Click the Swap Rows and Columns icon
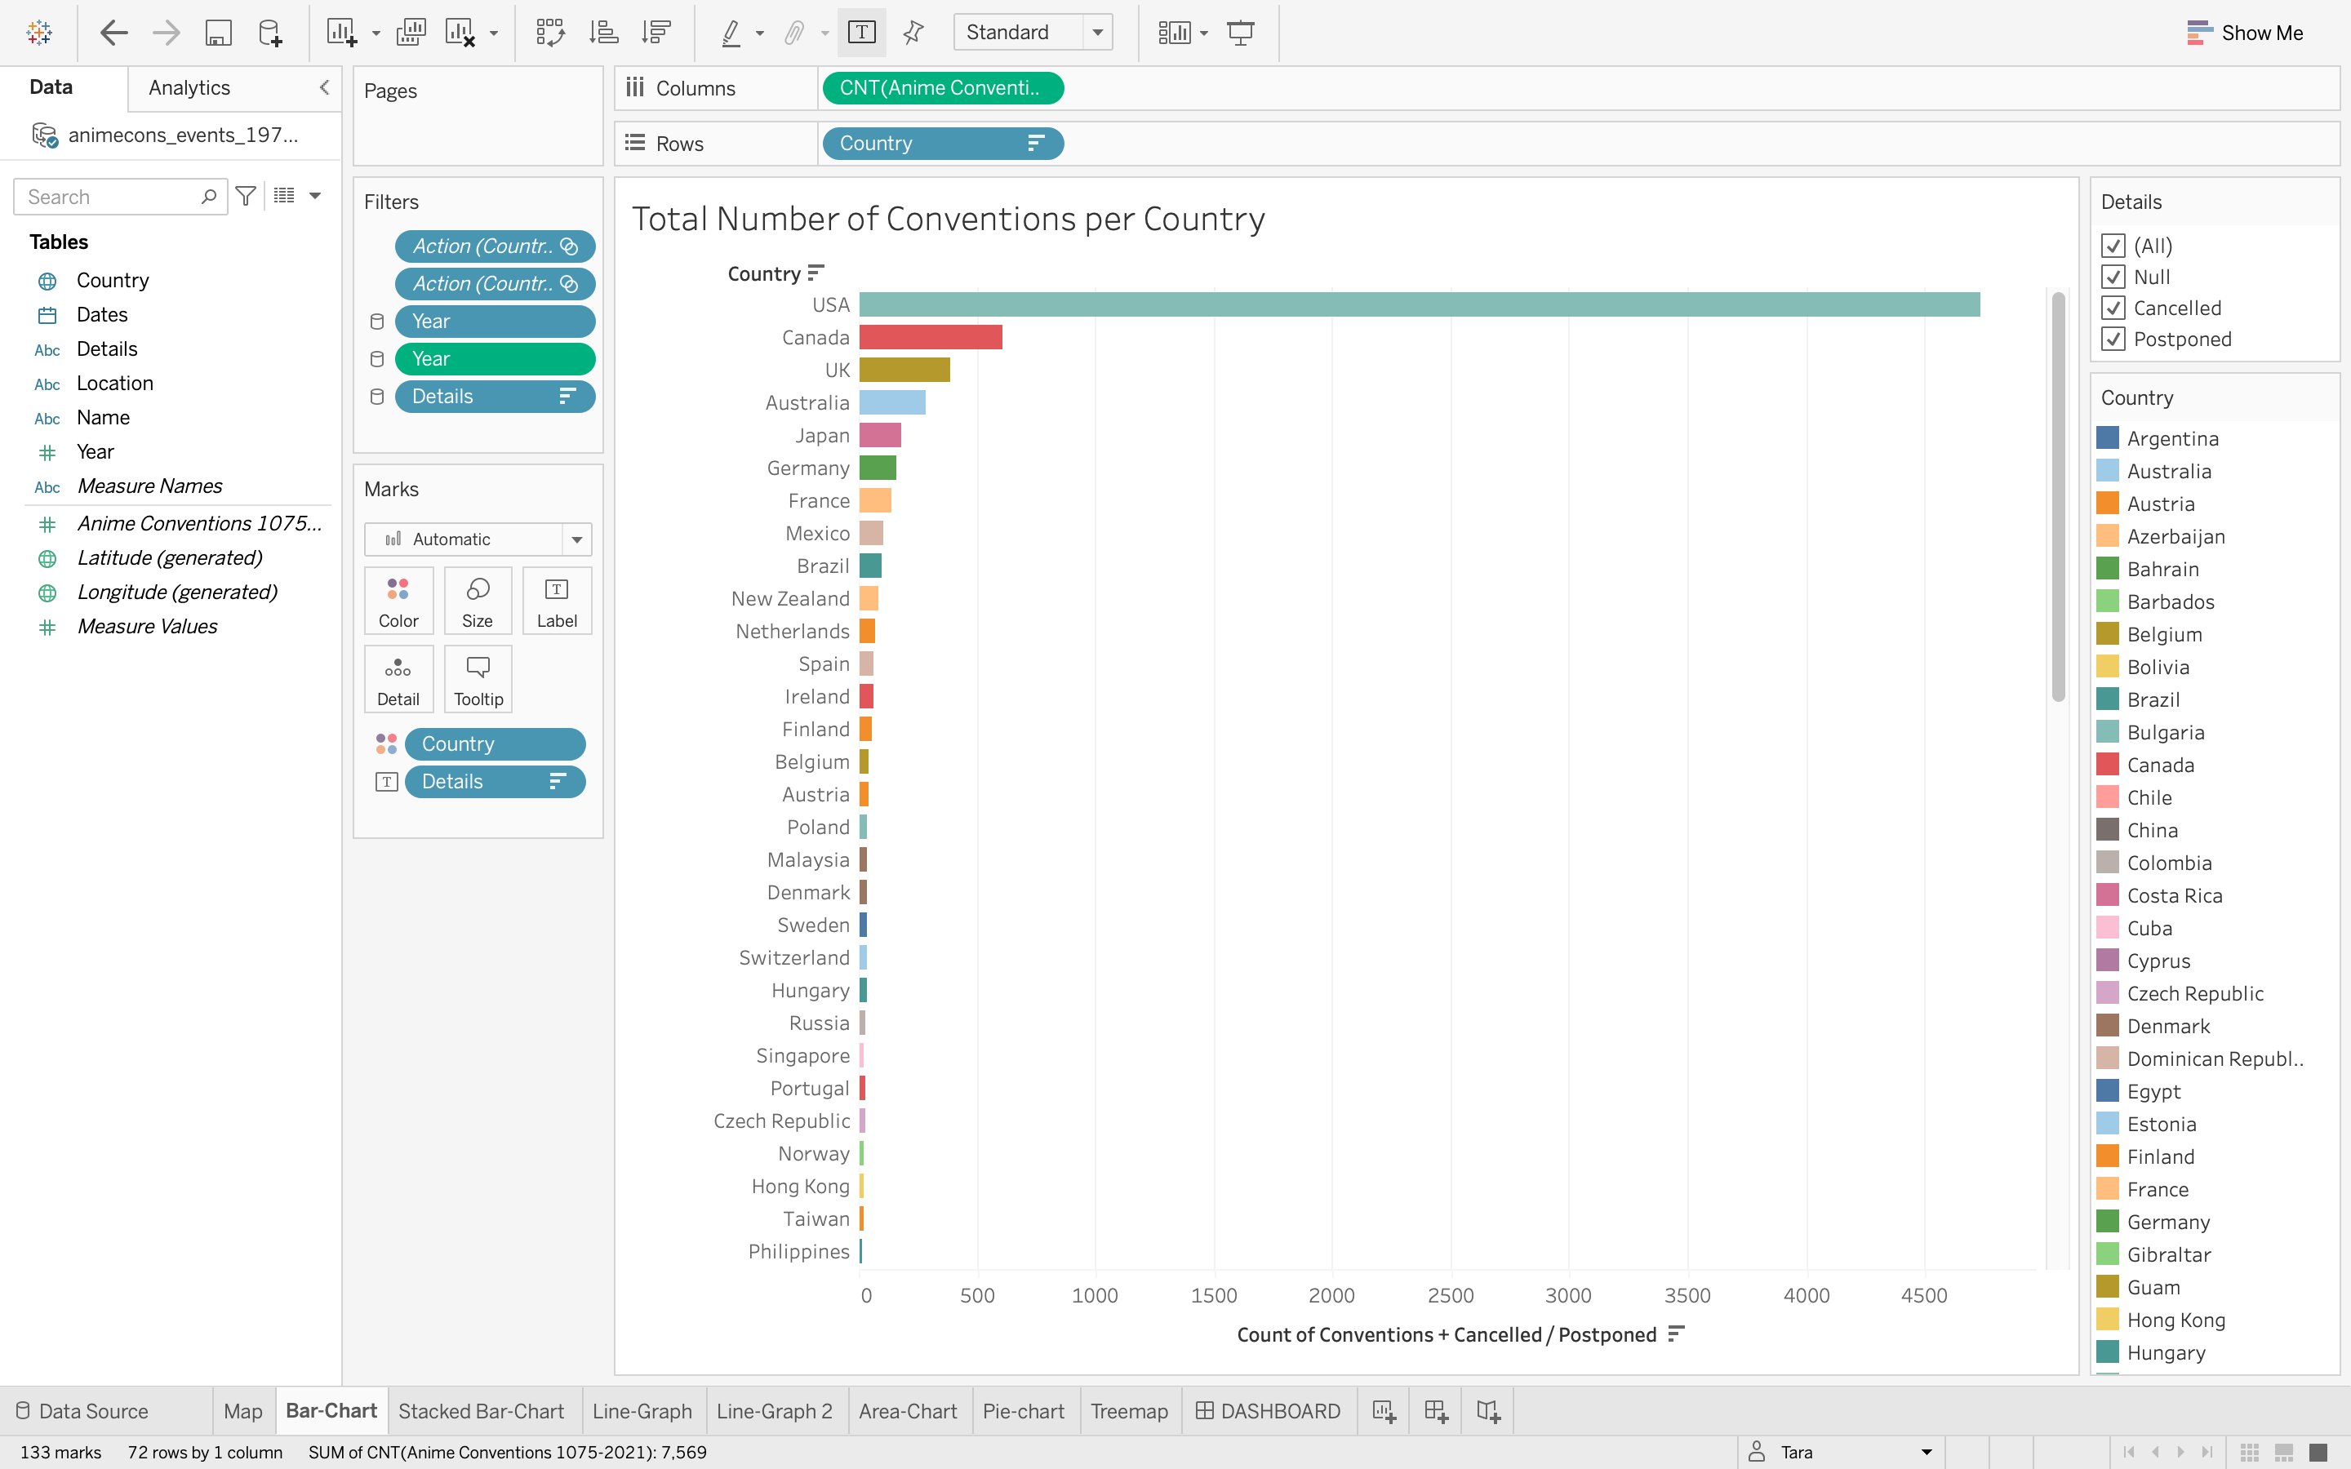 (x=550, y=32)
